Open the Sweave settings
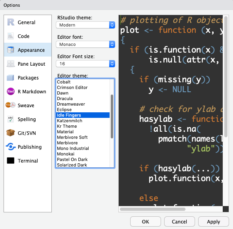 pyautogui.click(x=28, y=105)
